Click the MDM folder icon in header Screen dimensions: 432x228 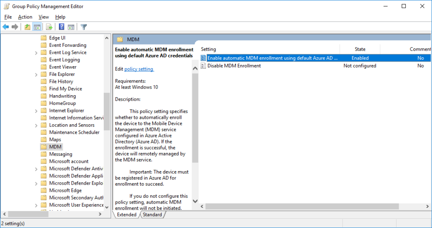(120, 39)
